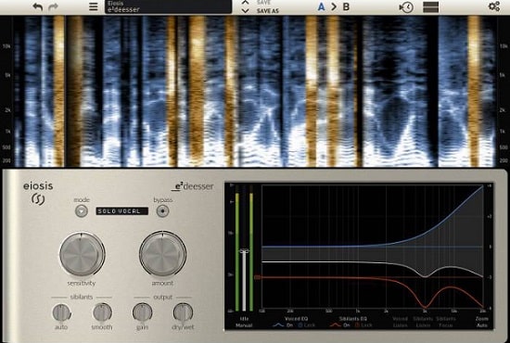
Task: Click the SOLO VOCAL mode display
Action: (122, 211)
